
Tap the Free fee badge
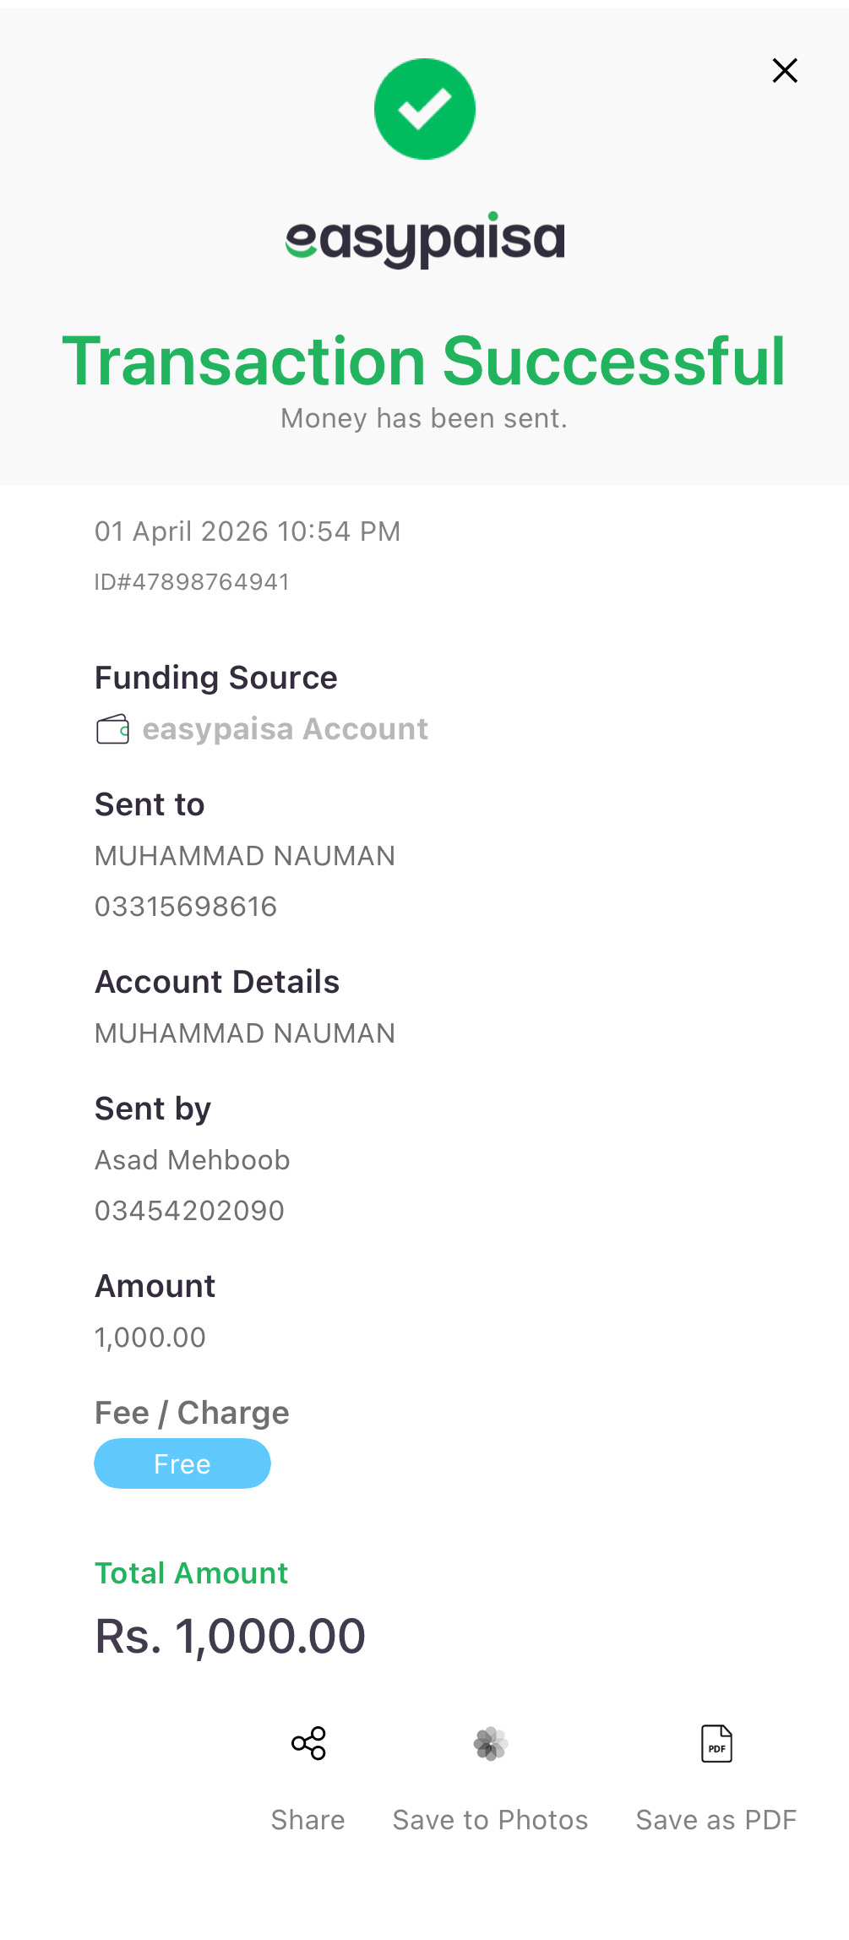pyautogui.click(x=182, y=1463)
